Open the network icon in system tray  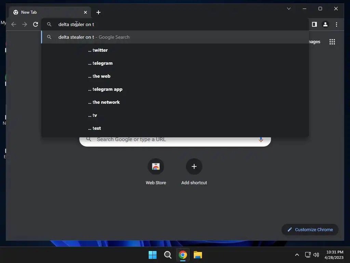point(308,255)
